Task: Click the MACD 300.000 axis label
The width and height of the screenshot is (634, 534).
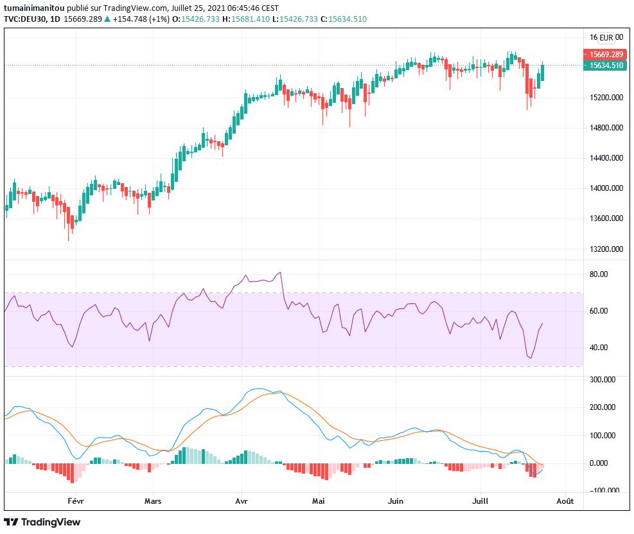Action: [x=603, y=380]
